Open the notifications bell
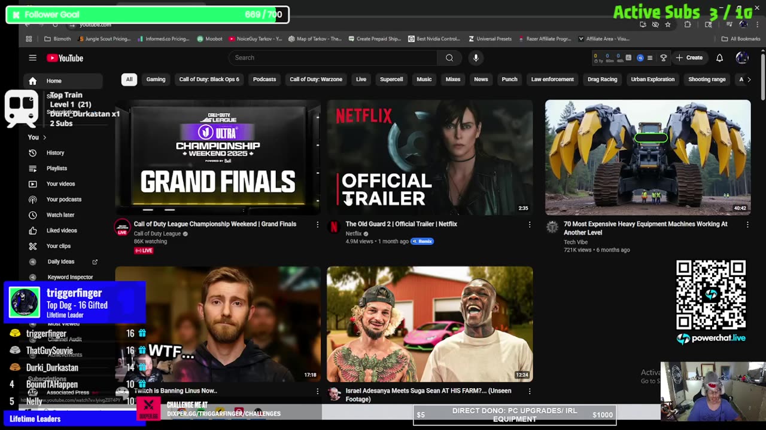Image resolution: width=766 pixels, height=430 pixels. coord(720,58)
